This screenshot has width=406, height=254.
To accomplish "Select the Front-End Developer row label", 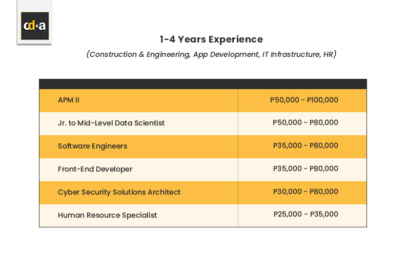I will [95, 169].
